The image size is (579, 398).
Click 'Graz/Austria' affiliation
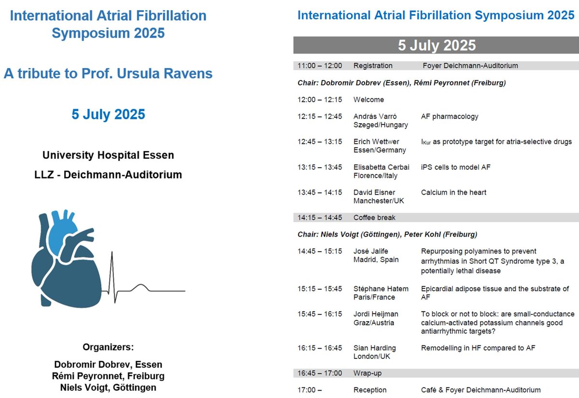[x=373, y=322]
